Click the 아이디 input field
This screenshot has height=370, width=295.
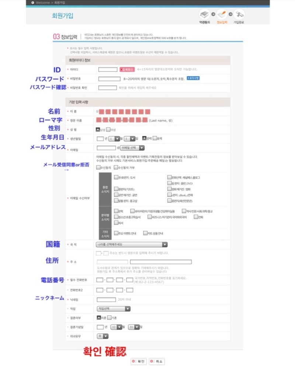[x=108, y=69]
